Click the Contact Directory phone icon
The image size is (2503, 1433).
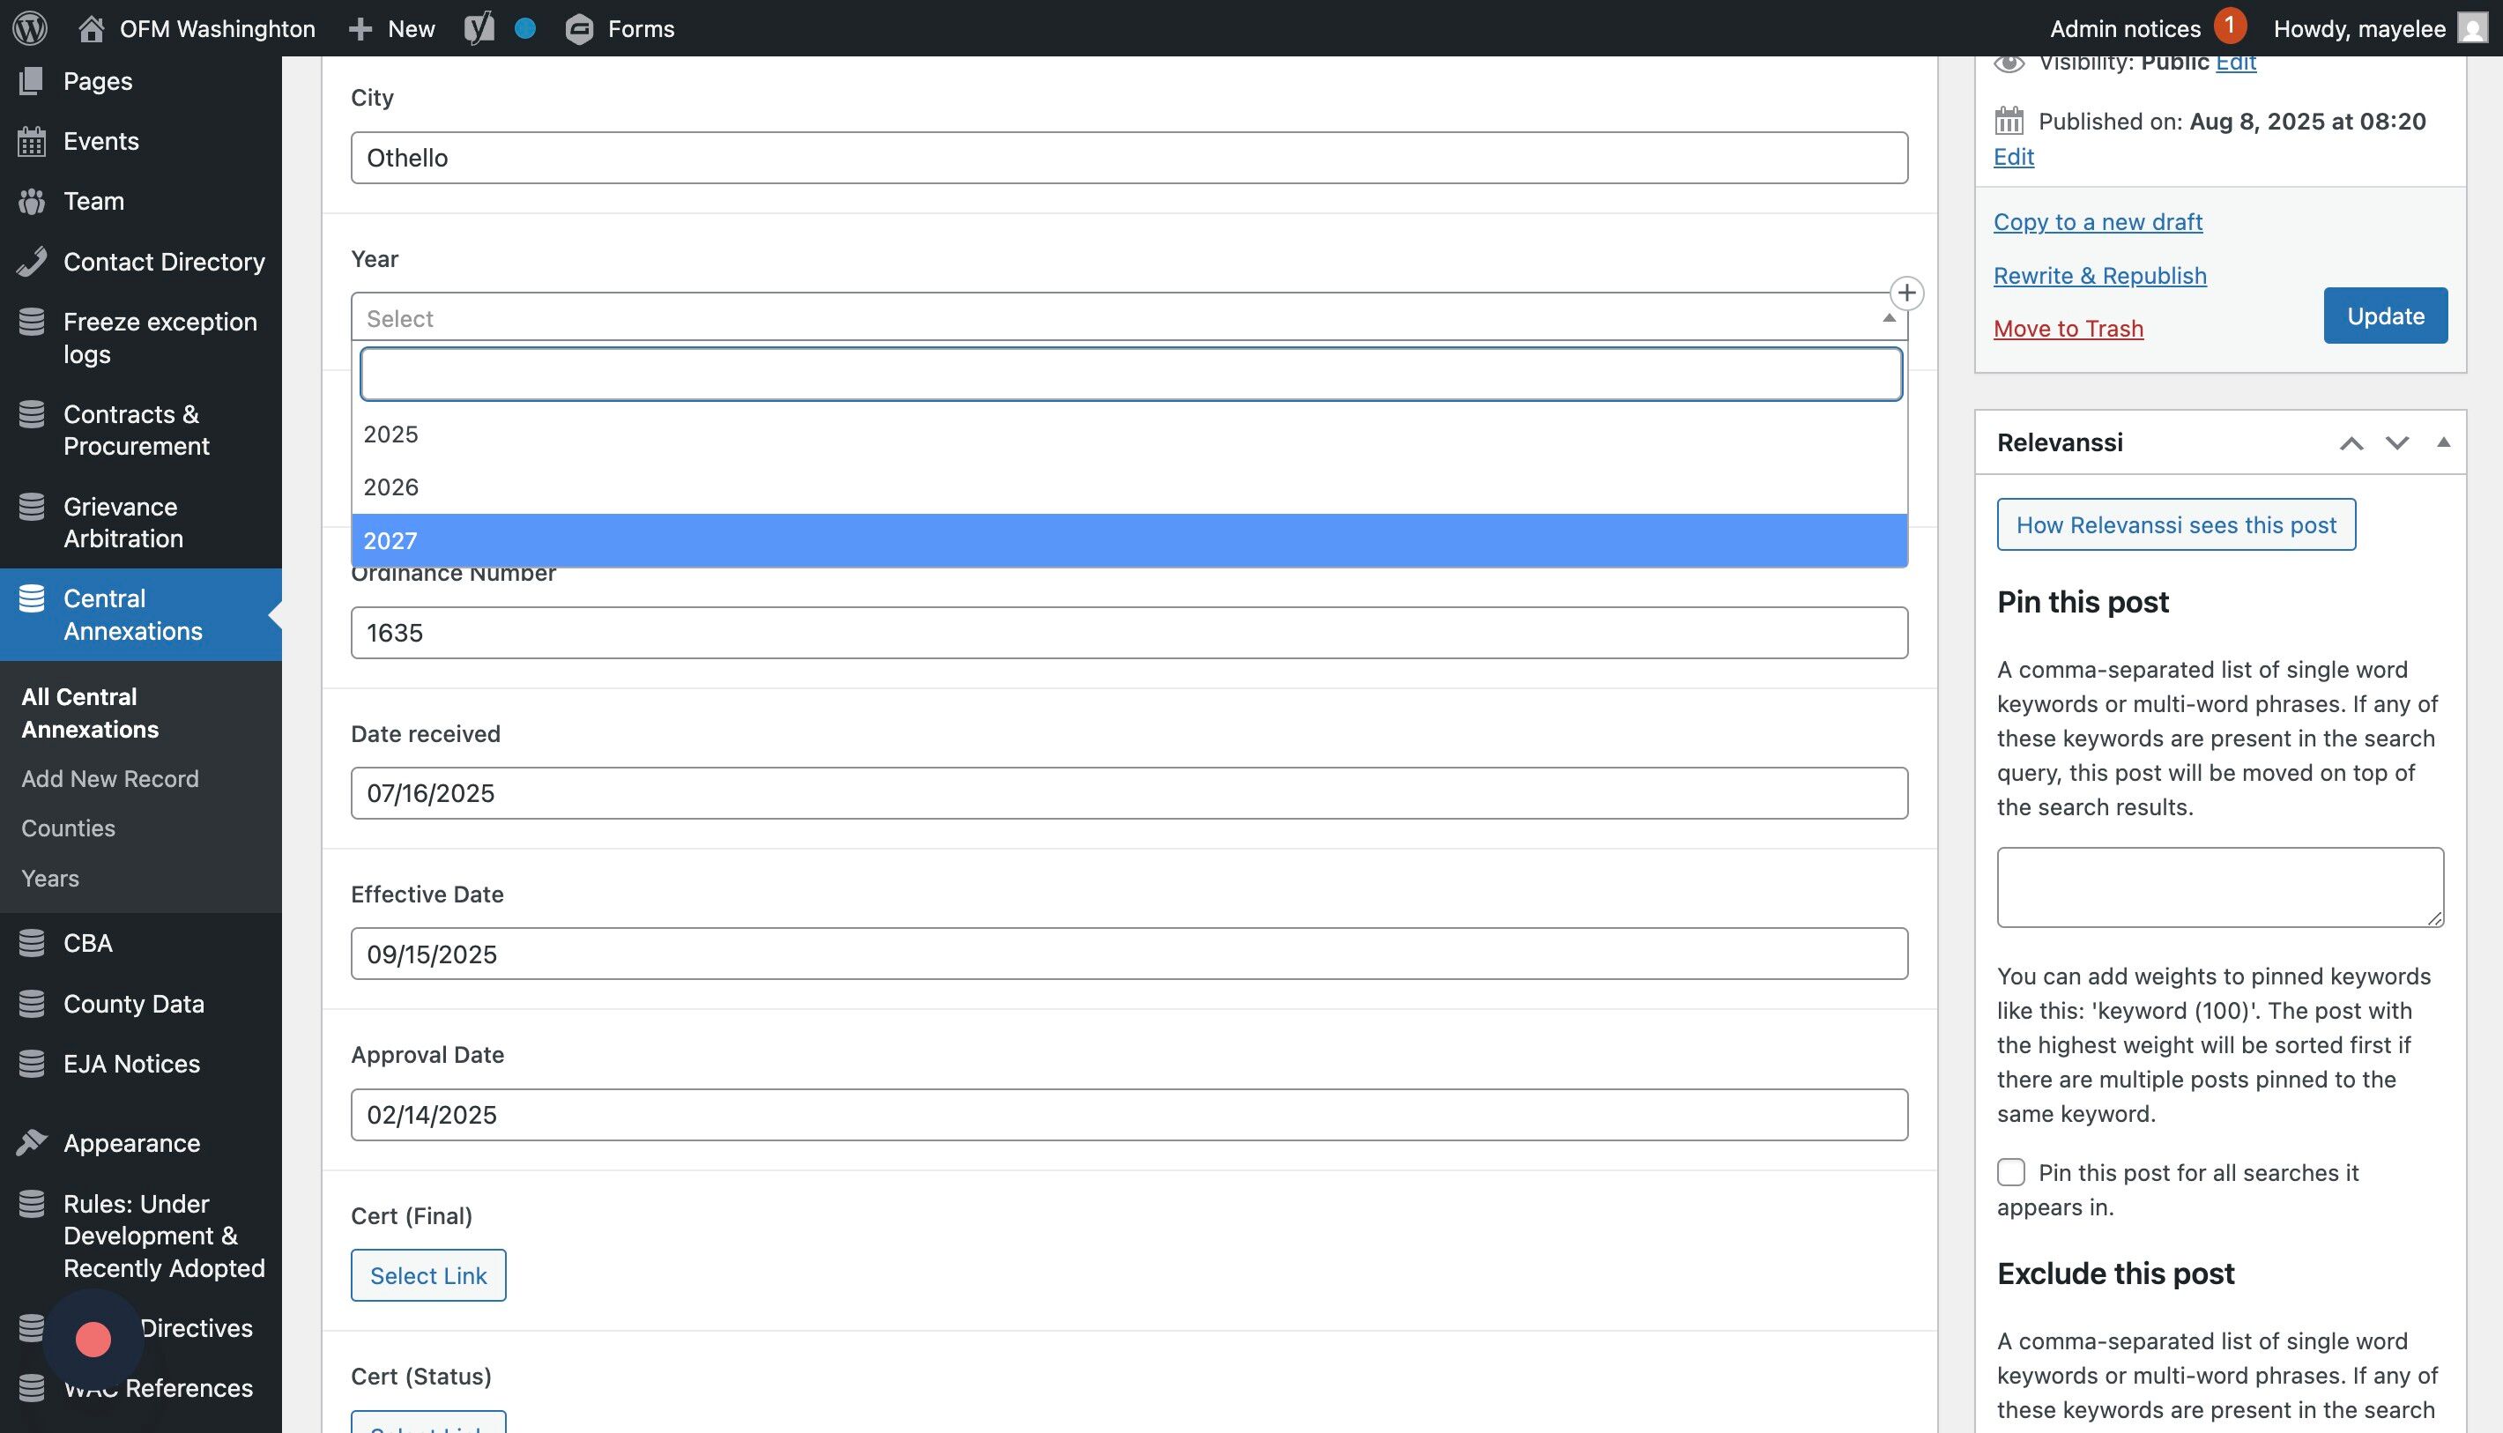32,262
